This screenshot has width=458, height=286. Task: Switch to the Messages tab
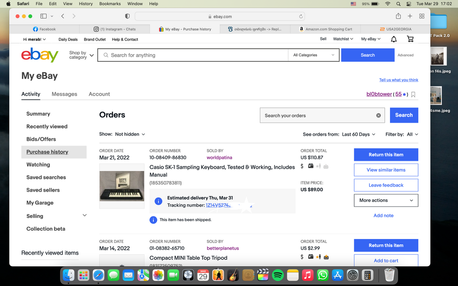coord(64,94)
